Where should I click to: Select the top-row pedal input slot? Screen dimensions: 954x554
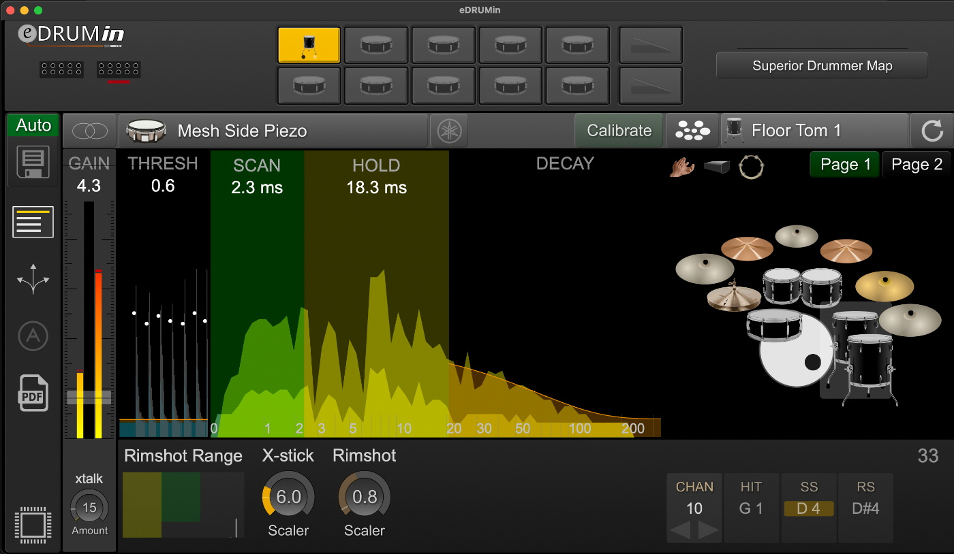click(651, 46)
